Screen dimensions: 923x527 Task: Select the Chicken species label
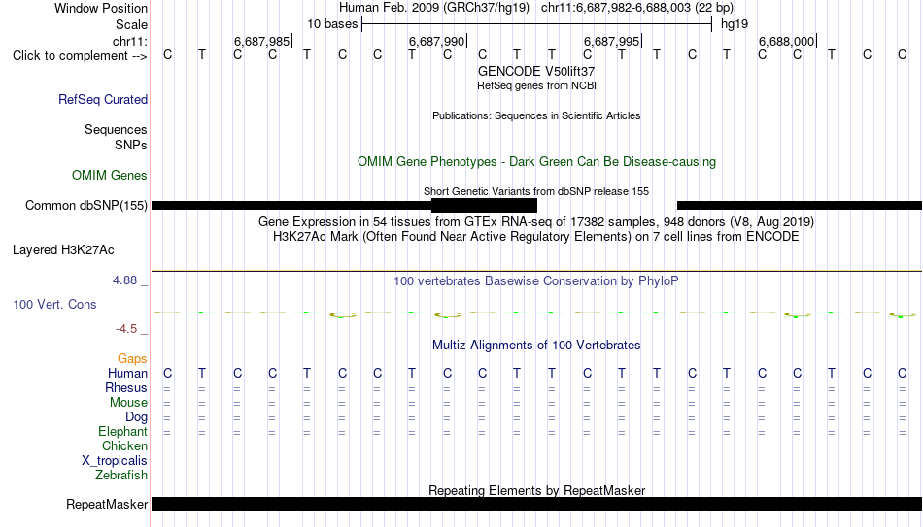coord(124,445)
